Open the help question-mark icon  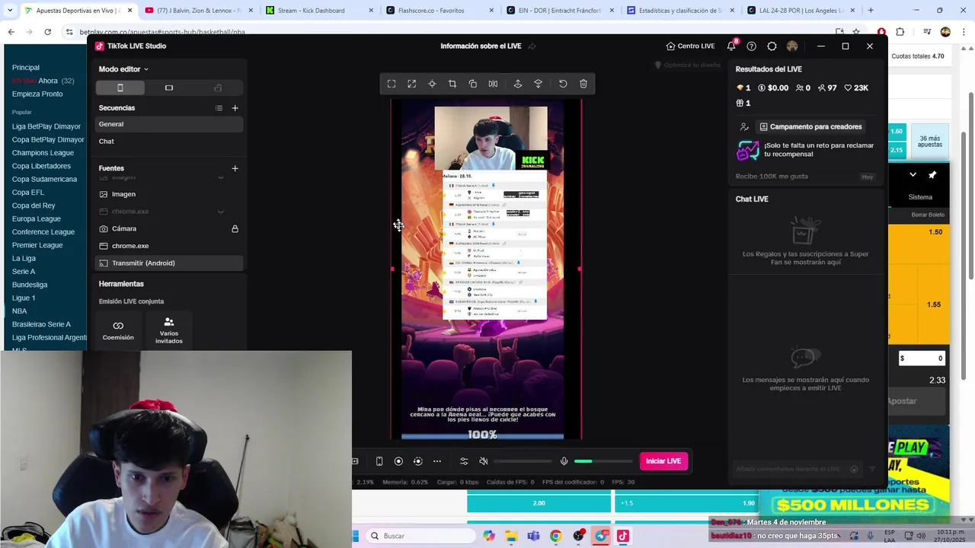(x=752, y=46)
